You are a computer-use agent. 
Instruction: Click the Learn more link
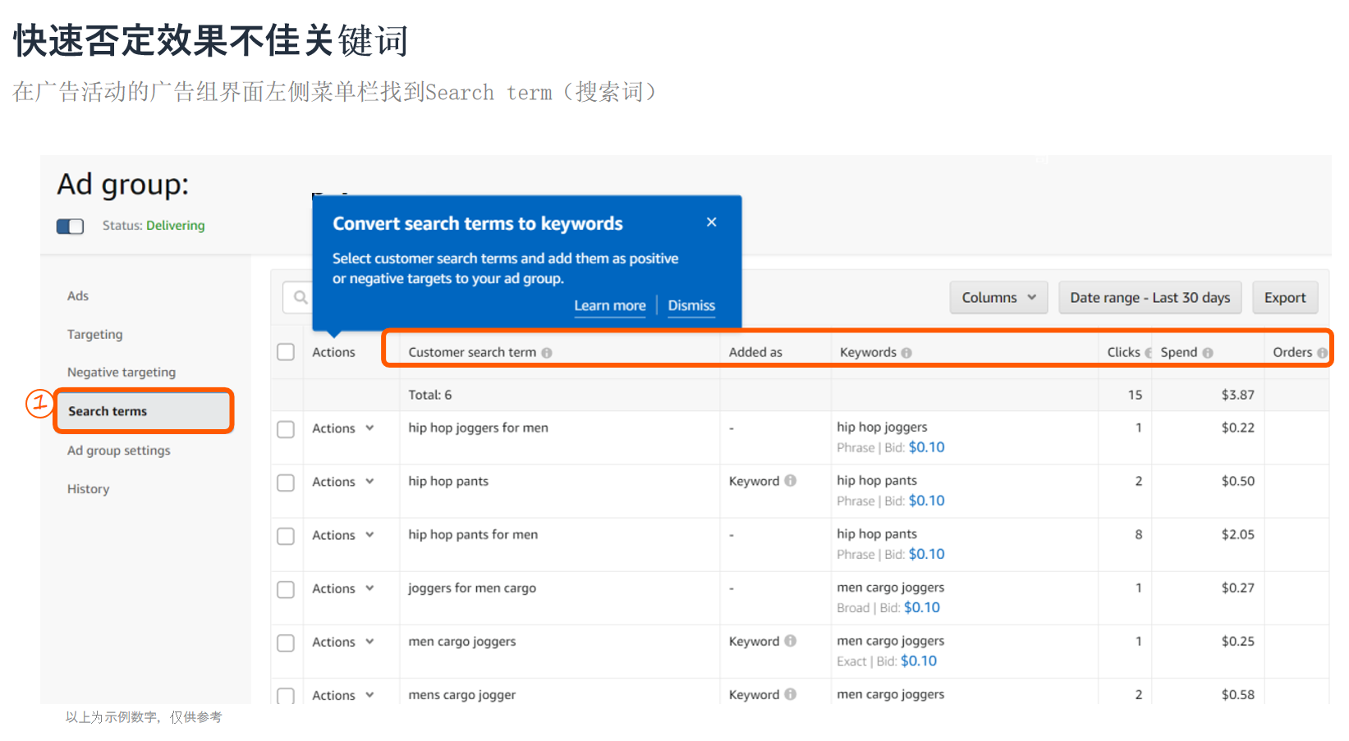609,306
